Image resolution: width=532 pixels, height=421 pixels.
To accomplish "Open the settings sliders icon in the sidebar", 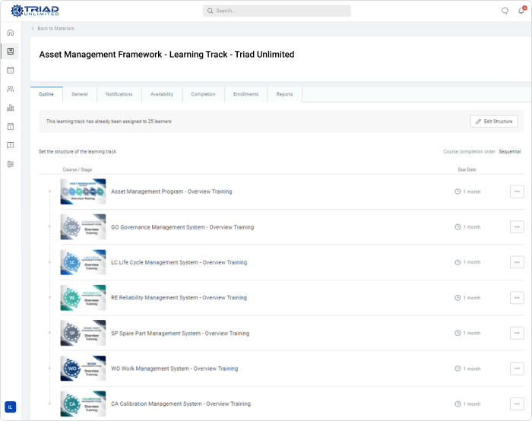I will (x=11, y=164).
